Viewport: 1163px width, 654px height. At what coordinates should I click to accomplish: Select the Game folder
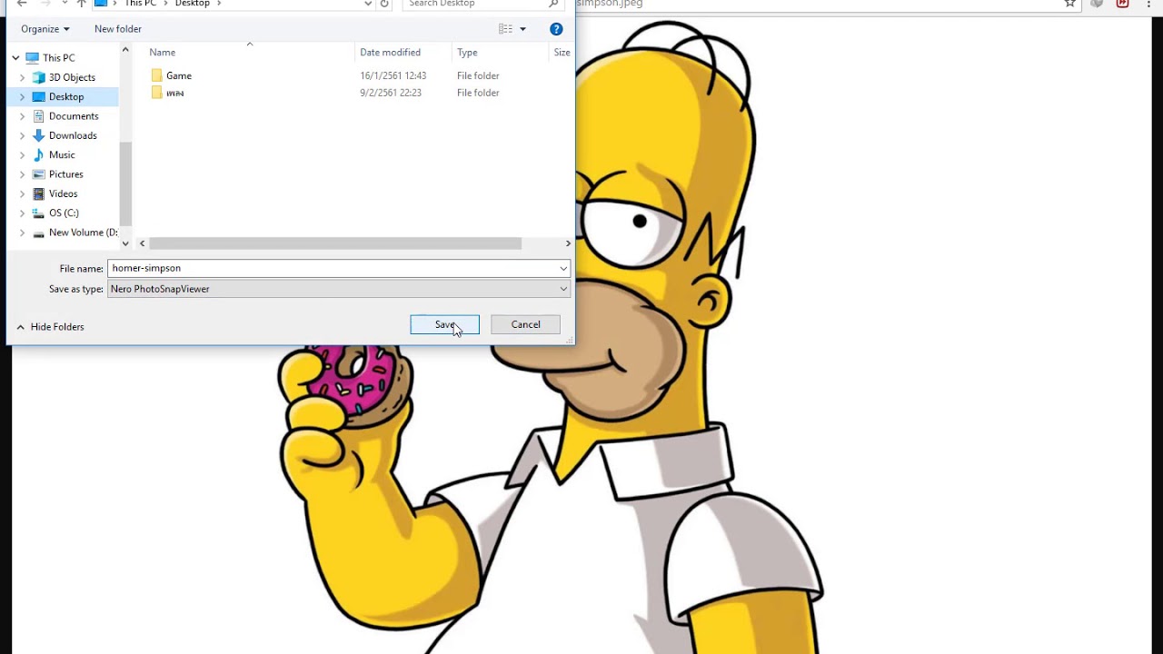[x=179, y=75]
